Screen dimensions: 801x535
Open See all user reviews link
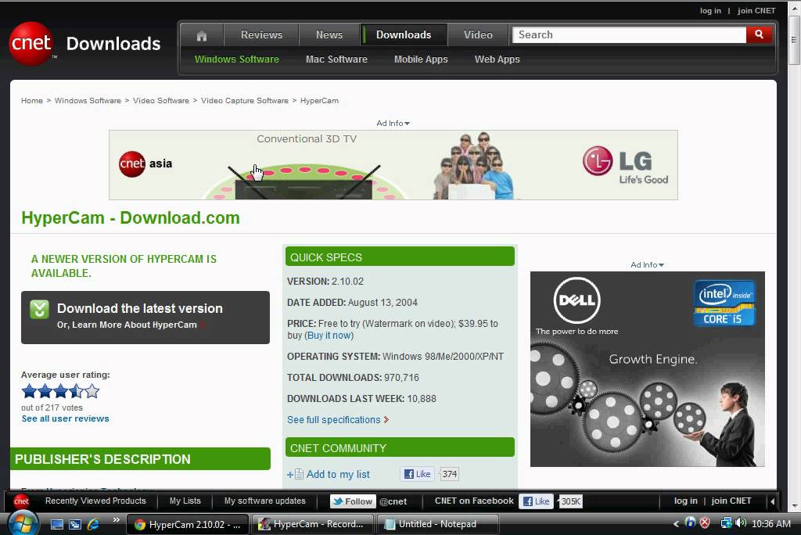[x=66, y=418]
